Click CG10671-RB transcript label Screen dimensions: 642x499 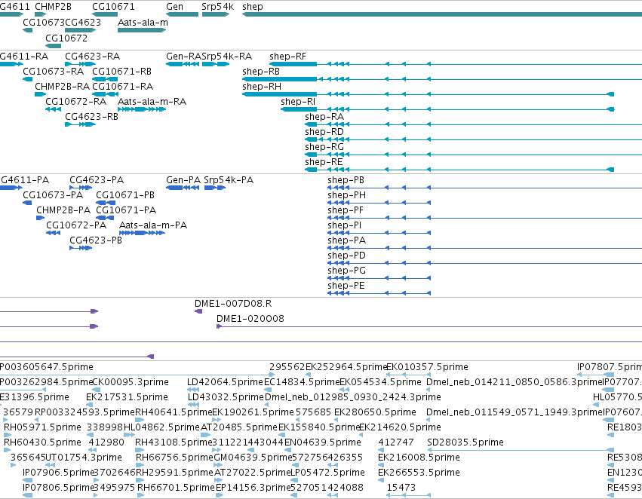(x=122, y=72)
